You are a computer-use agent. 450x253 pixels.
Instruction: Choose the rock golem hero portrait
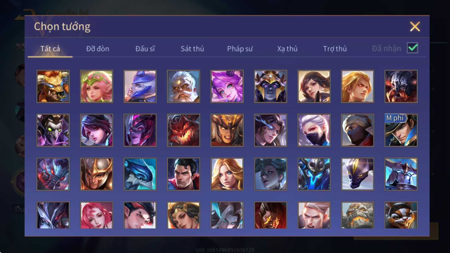coord(357,215)
